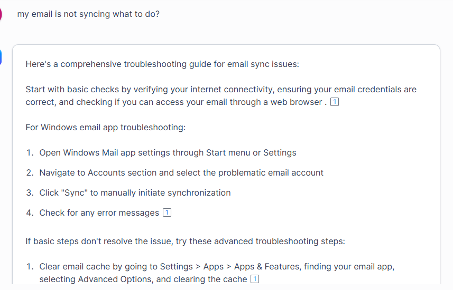
Task: Open citation 1 beside "Check for any error messages"
Action: tap(167, 212)
